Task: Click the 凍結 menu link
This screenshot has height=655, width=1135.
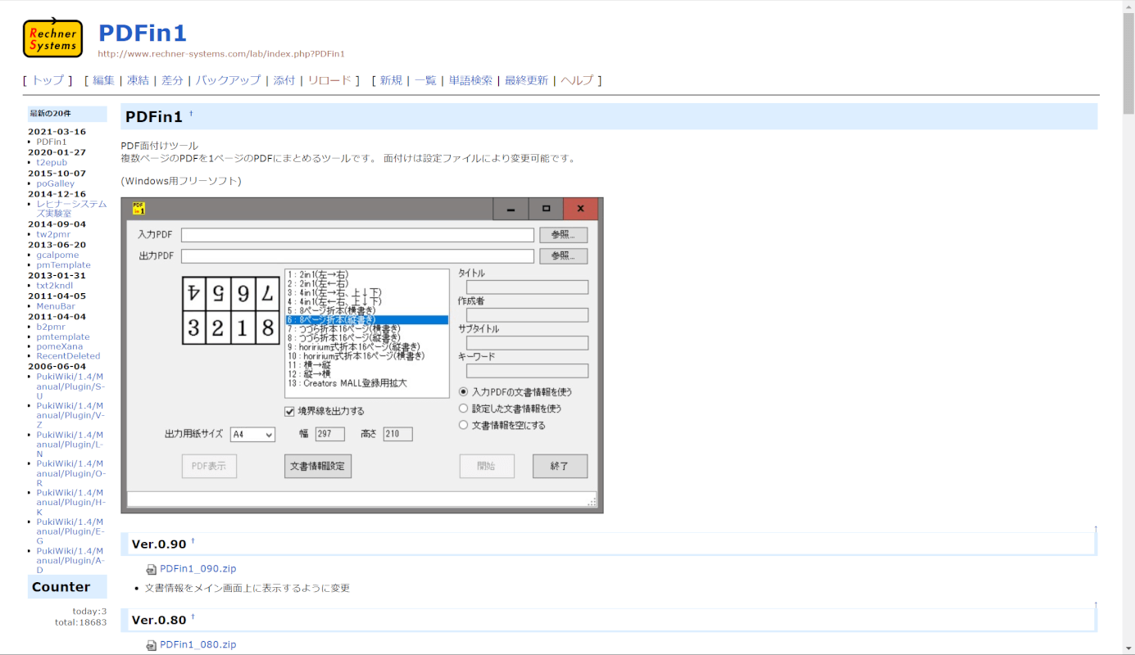Action: coord(138,80)
